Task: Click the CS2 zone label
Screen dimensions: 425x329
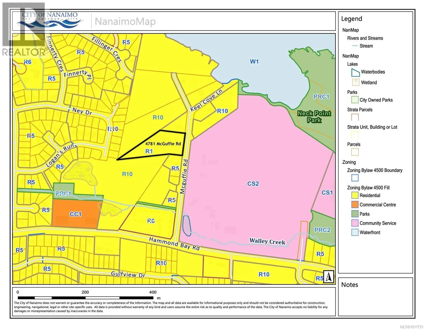Action: [253, 183]
